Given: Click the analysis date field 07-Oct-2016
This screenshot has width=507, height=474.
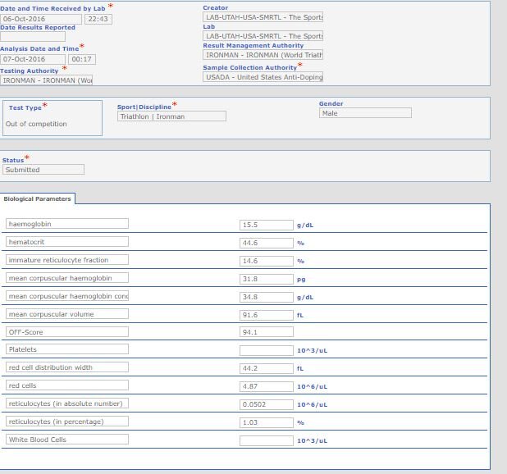Looking at the screenshot, I should pos(33,59).
